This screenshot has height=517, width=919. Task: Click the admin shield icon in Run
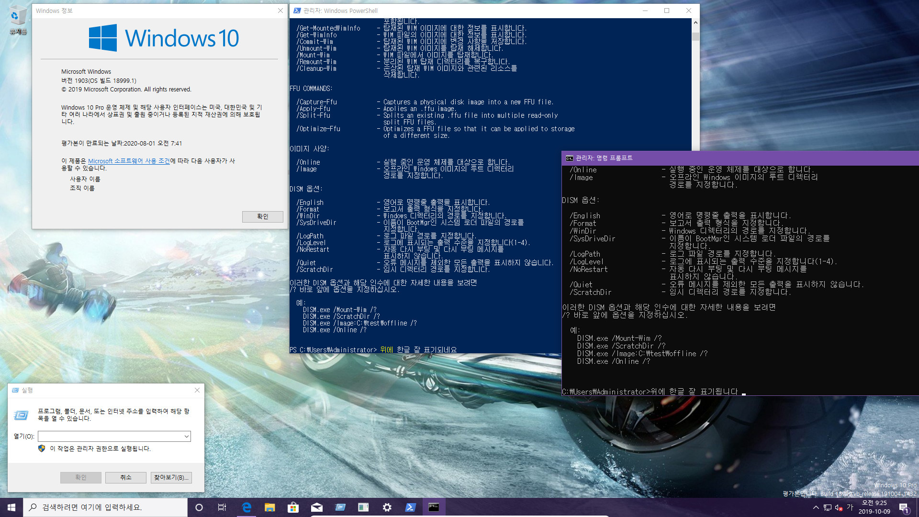[42, 449]
